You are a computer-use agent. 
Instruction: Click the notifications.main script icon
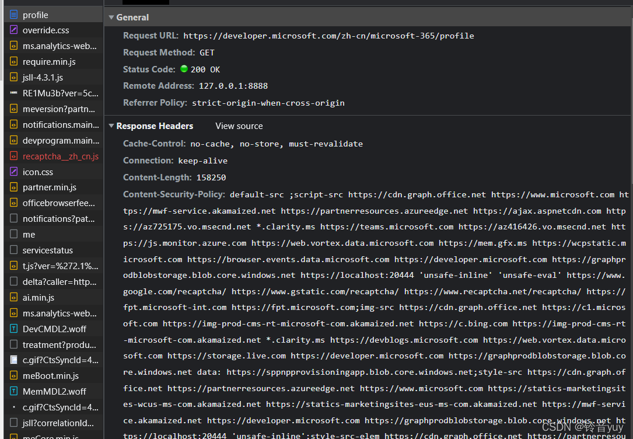pyautogui.click(x=14, y=124)
